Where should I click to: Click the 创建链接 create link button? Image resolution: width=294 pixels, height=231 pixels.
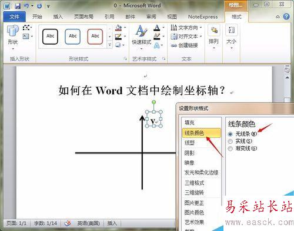(184, 45)
